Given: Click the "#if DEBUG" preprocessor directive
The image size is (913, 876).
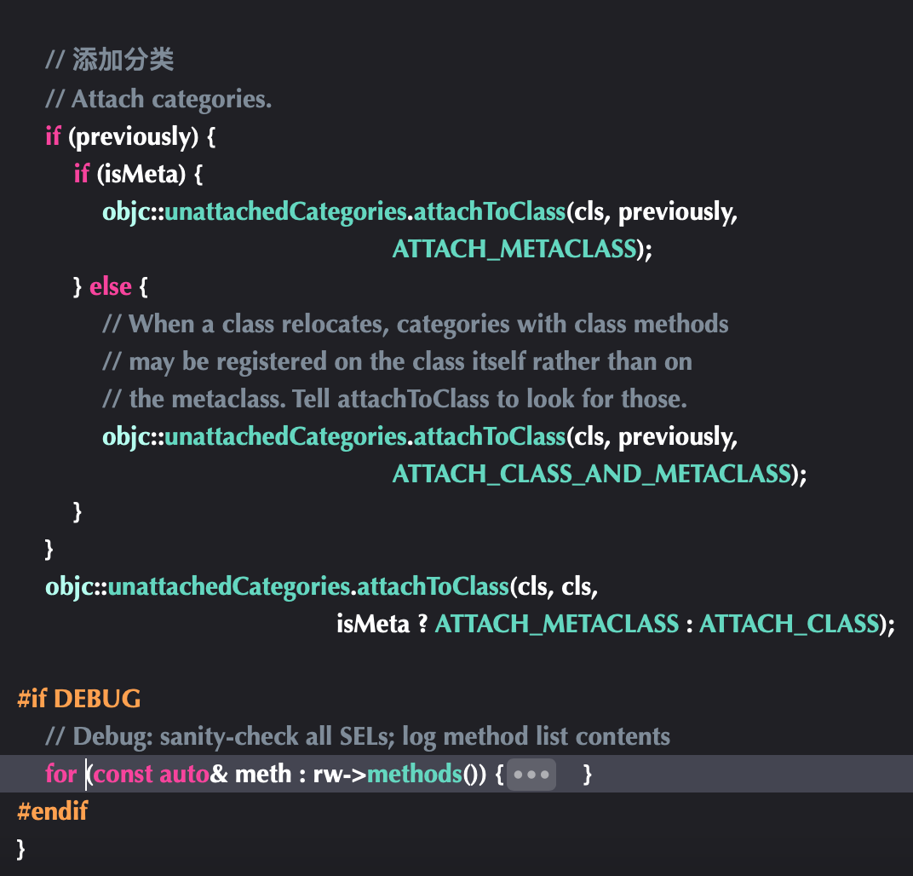Looking at the screenshot, I should click(x=79, y=699).
